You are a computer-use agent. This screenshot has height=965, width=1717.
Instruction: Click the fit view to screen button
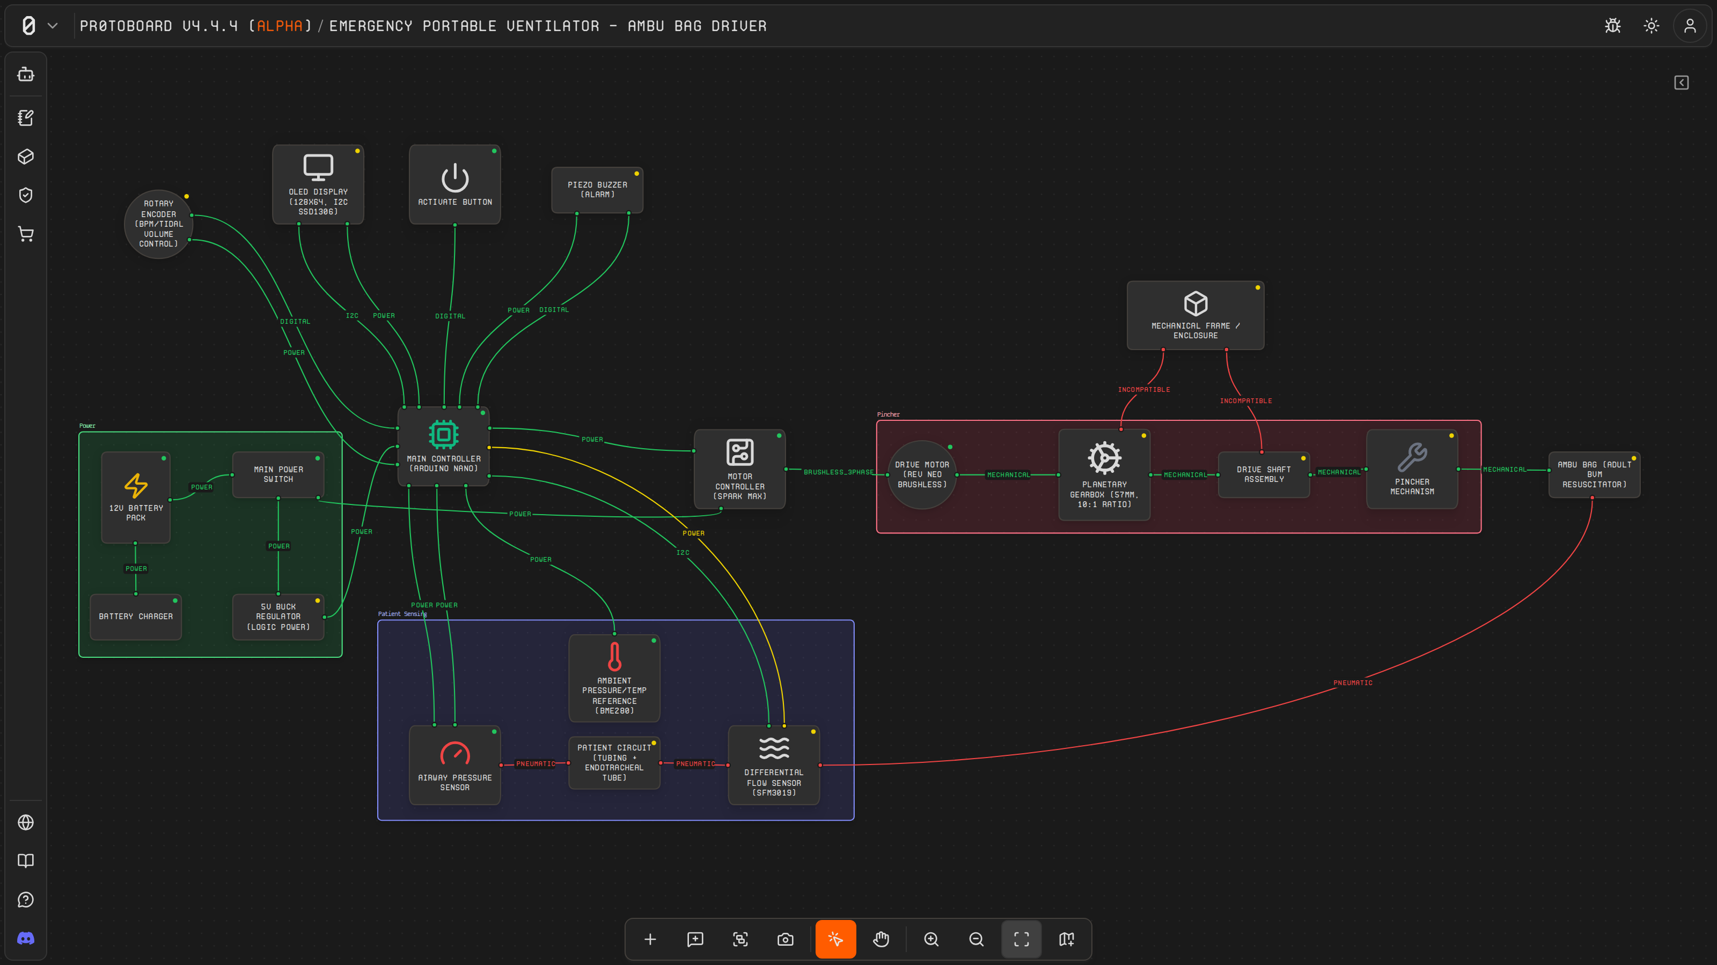point(1021,939)
